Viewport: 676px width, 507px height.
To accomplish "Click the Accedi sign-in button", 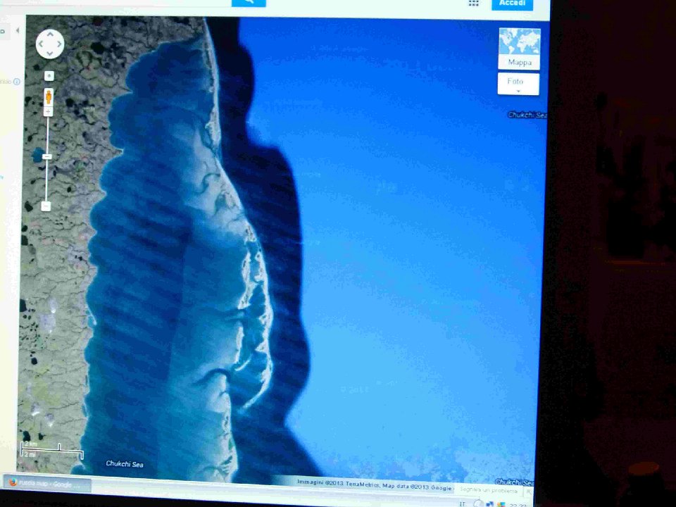I will click(x=512, y=4).
